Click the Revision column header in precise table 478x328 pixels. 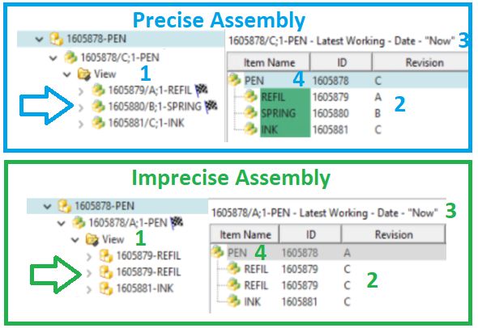420,62
